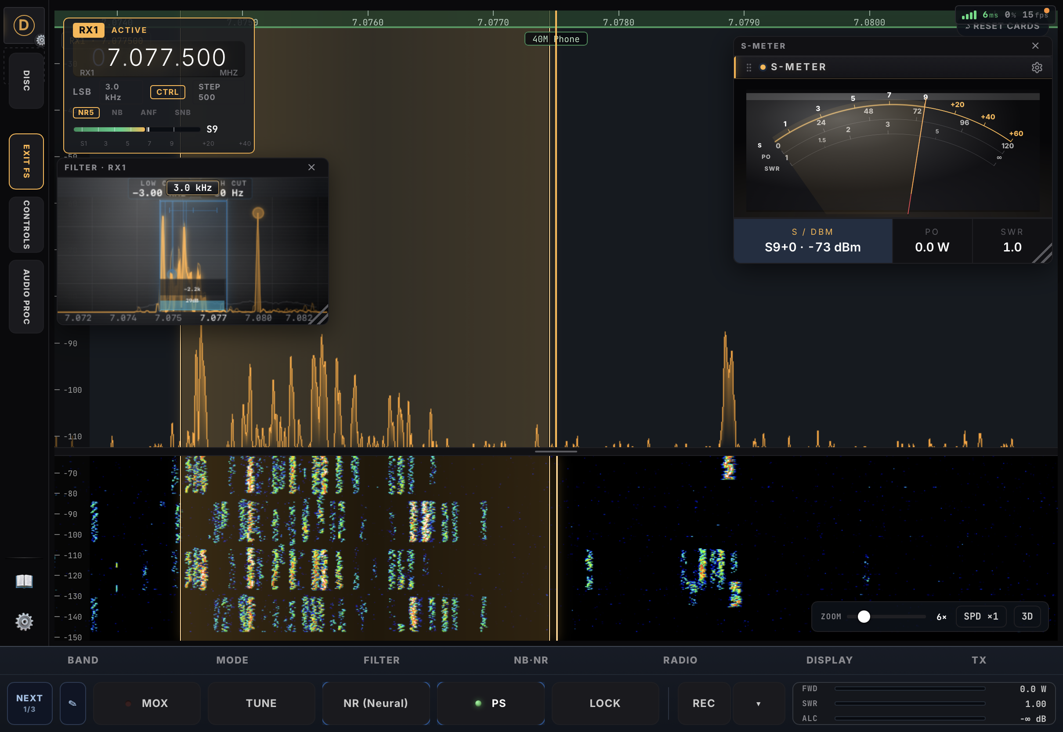Viewport: 1063px width, 732px height.
Task: Open dropdown arrow next to REC
Action: click(x=758, y=703)
